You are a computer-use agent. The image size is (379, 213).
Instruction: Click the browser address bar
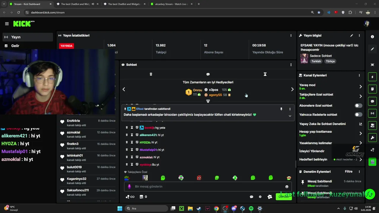click(x=166, y=12)
